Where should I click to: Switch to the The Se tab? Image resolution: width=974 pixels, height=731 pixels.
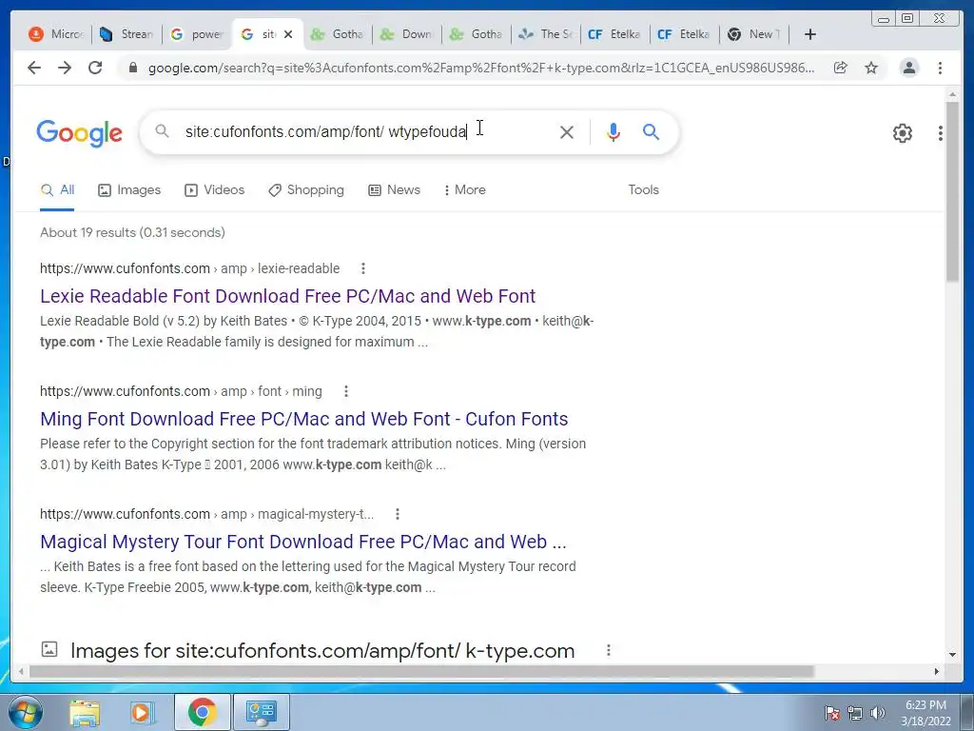click(546, 34)
